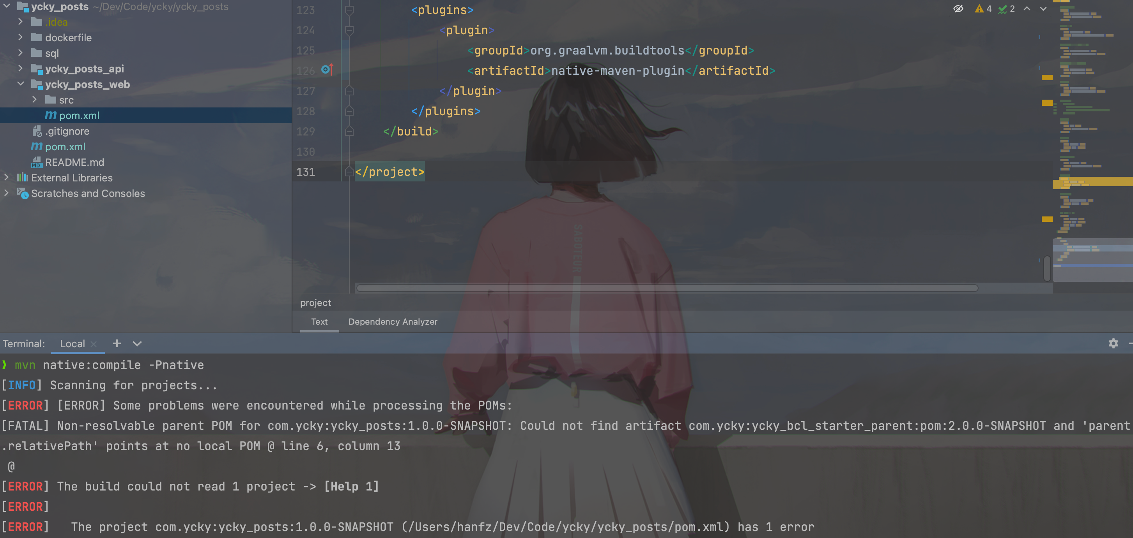Select the Text tab
Image resolution: width=1133 pixels, height=538 pixels.
point(319,322)
